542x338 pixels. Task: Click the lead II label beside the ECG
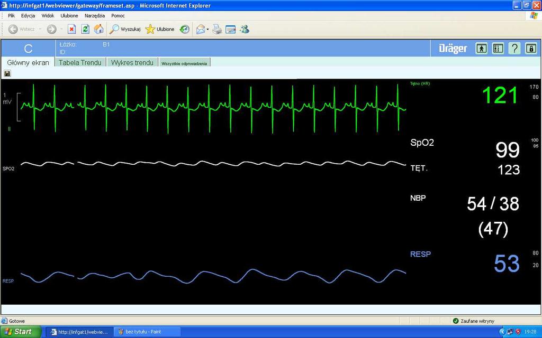(x=10, y=129)
